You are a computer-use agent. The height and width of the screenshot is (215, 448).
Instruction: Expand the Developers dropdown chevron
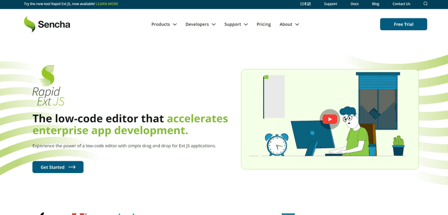(x=213, y=25)
